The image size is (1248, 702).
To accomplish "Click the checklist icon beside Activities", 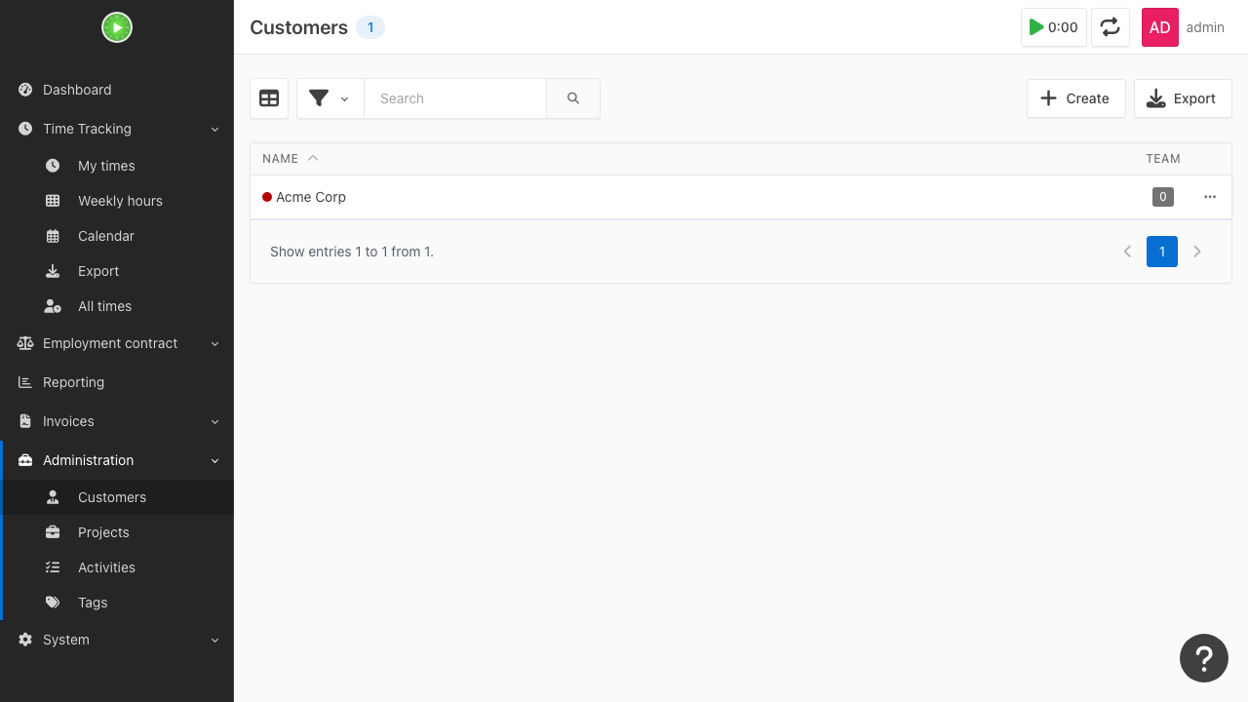I will (x=53, y=567).
